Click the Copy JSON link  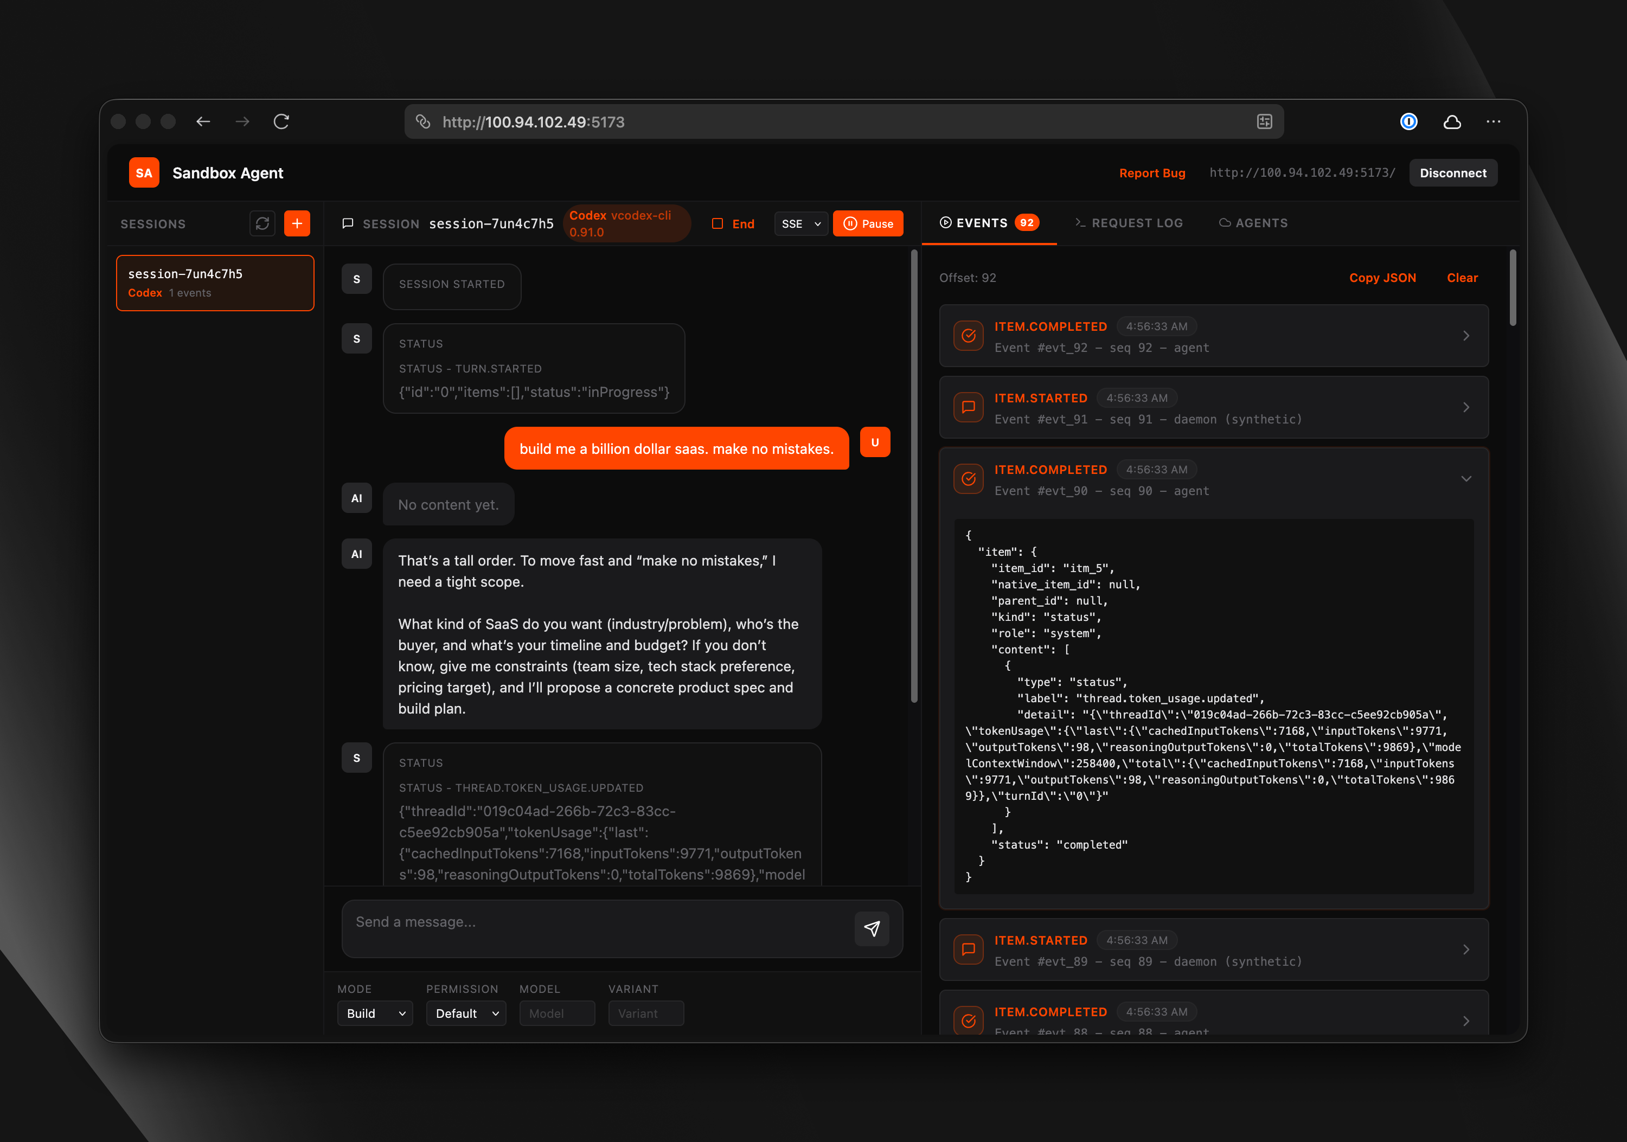pyautogui.click(x=1382, y=278)
